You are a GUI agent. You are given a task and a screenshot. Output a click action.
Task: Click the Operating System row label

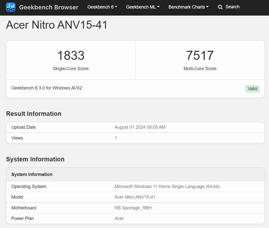point(29,187)
